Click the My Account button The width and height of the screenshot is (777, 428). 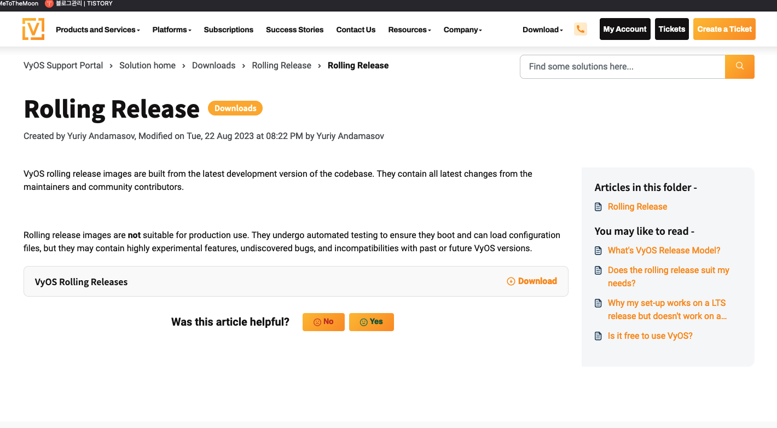click(625, 29)
